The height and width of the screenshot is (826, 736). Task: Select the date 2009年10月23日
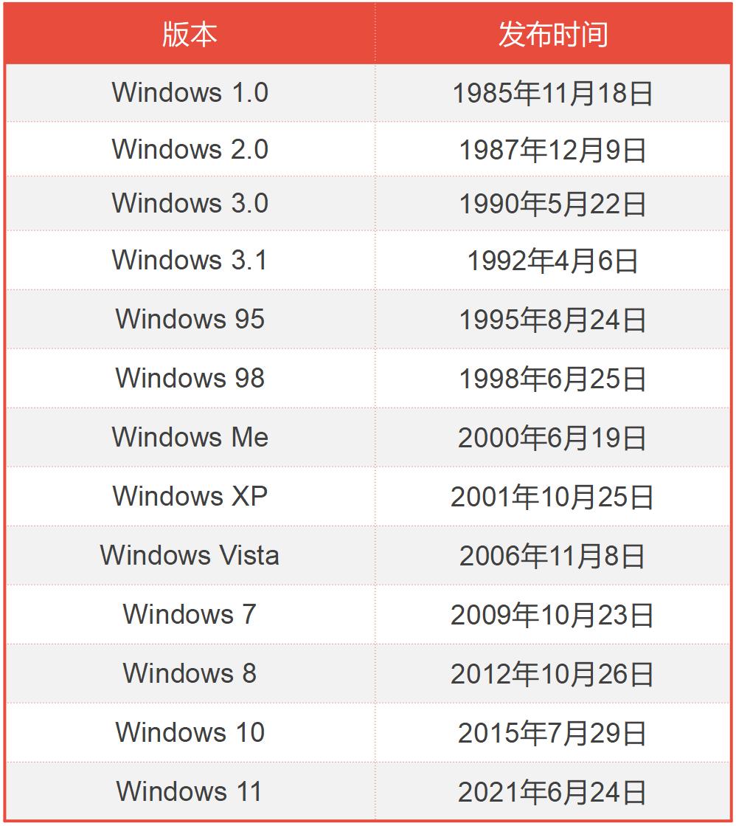[552, 615]
